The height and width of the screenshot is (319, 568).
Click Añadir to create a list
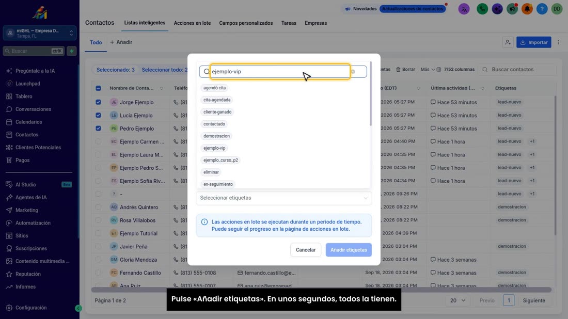pyautogui.click(x=121, y=42)
